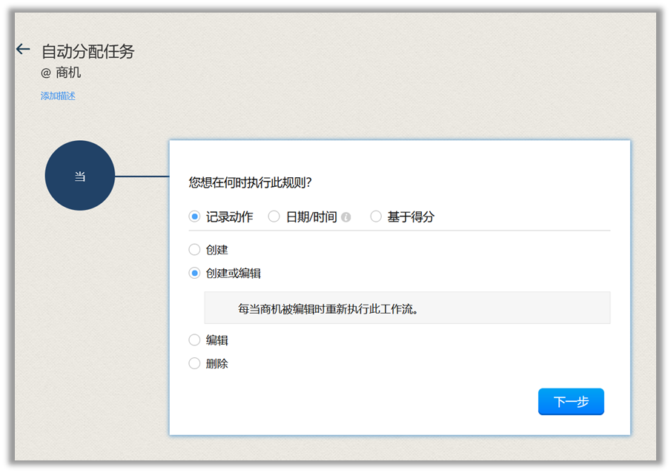Open the 添加描述 link

coord(58,96)
